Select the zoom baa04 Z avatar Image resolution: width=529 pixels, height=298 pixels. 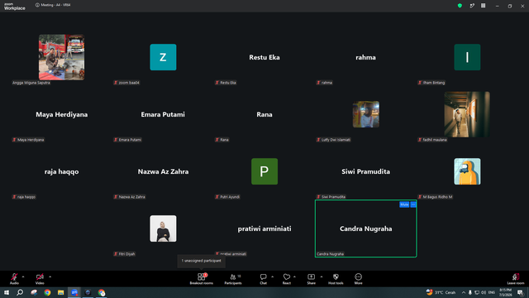pyautogui.click(x=163, y=57)
